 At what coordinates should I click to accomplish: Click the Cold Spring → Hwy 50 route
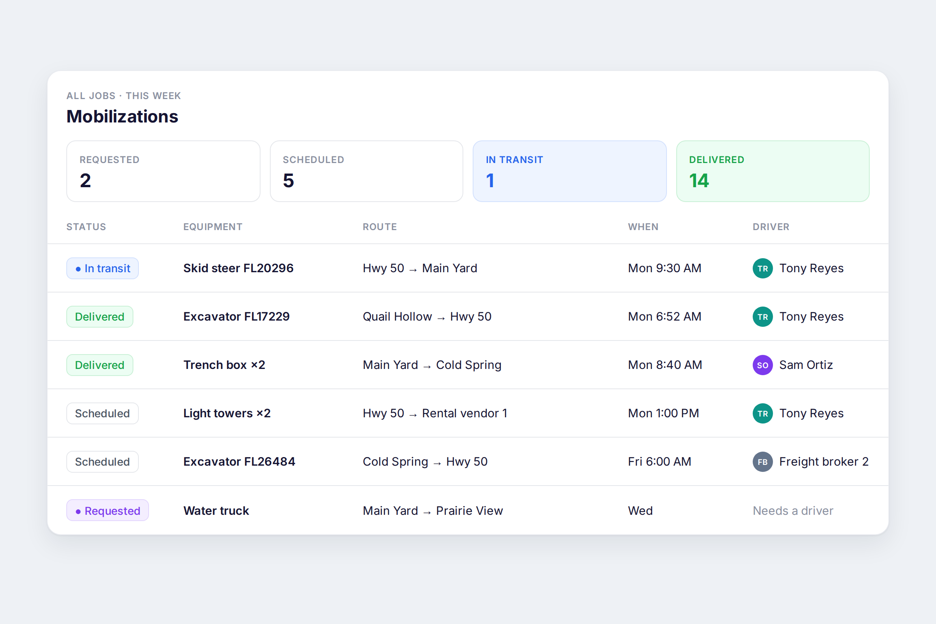[x=425, y=462]
